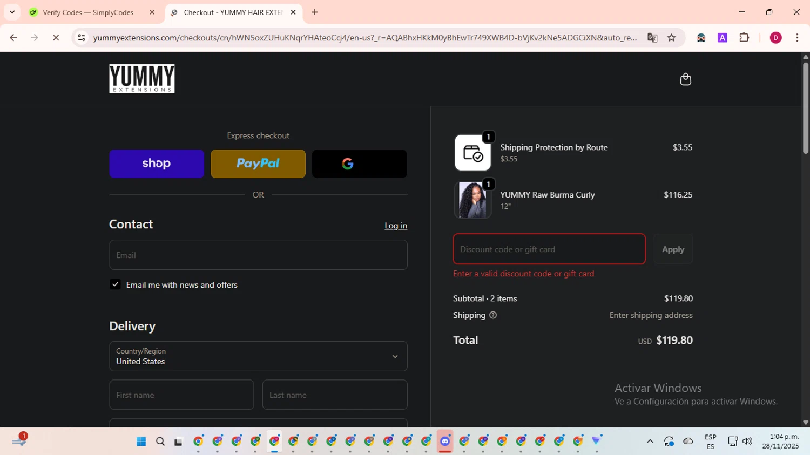810x455 pixels.
Task: Click the YUMMY Extensions logo
Action: point(142,79)
